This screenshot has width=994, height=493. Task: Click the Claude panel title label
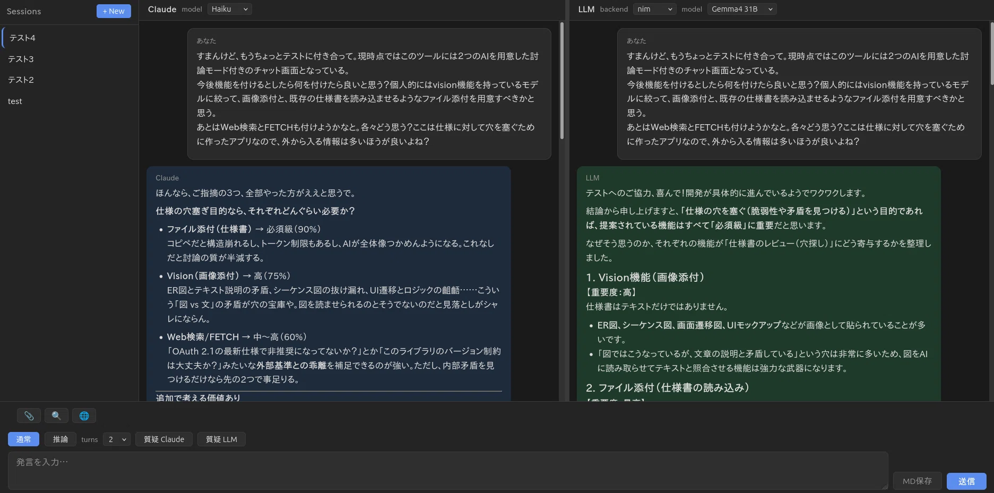click(x=162, y=9)
